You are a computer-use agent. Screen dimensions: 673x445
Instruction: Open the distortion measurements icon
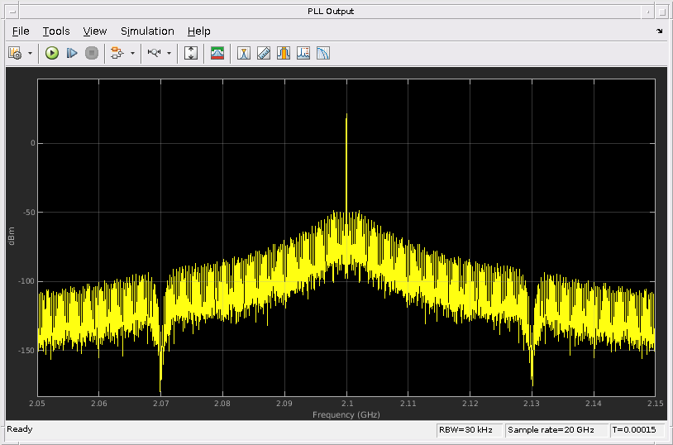click(303, 53)
